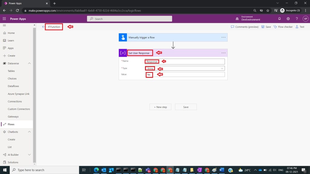
Task: Click the Name field containing Response
Action: 185,62
